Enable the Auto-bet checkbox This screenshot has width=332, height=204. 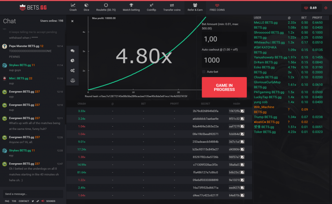tap(204, 72)
